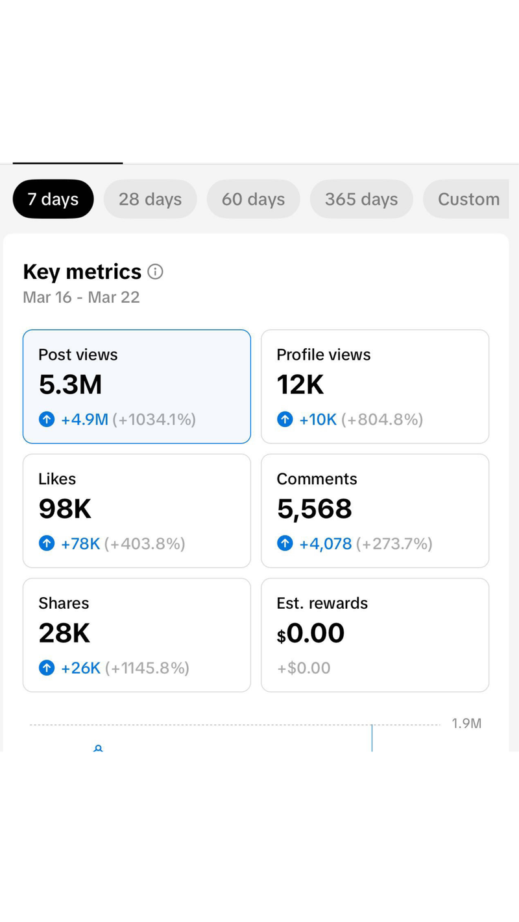Viewport: 519px width, 922px height.
Task: Open the Likes metric card
Action: point(136,510)
